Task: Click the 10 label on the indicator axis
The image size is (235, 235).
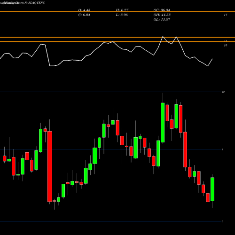Action: click(x=226, y=46)
